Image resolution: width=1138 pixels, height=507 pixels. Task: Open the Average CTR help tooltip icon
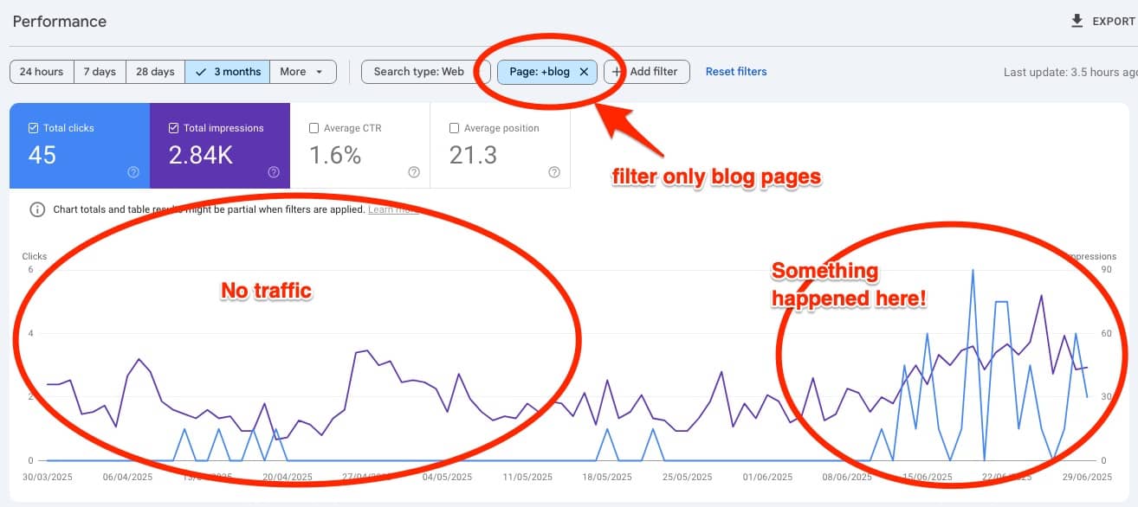414,172
